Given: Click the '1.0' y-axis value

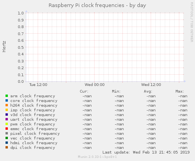Looking at the screenshot, I should tap(21, 13).
